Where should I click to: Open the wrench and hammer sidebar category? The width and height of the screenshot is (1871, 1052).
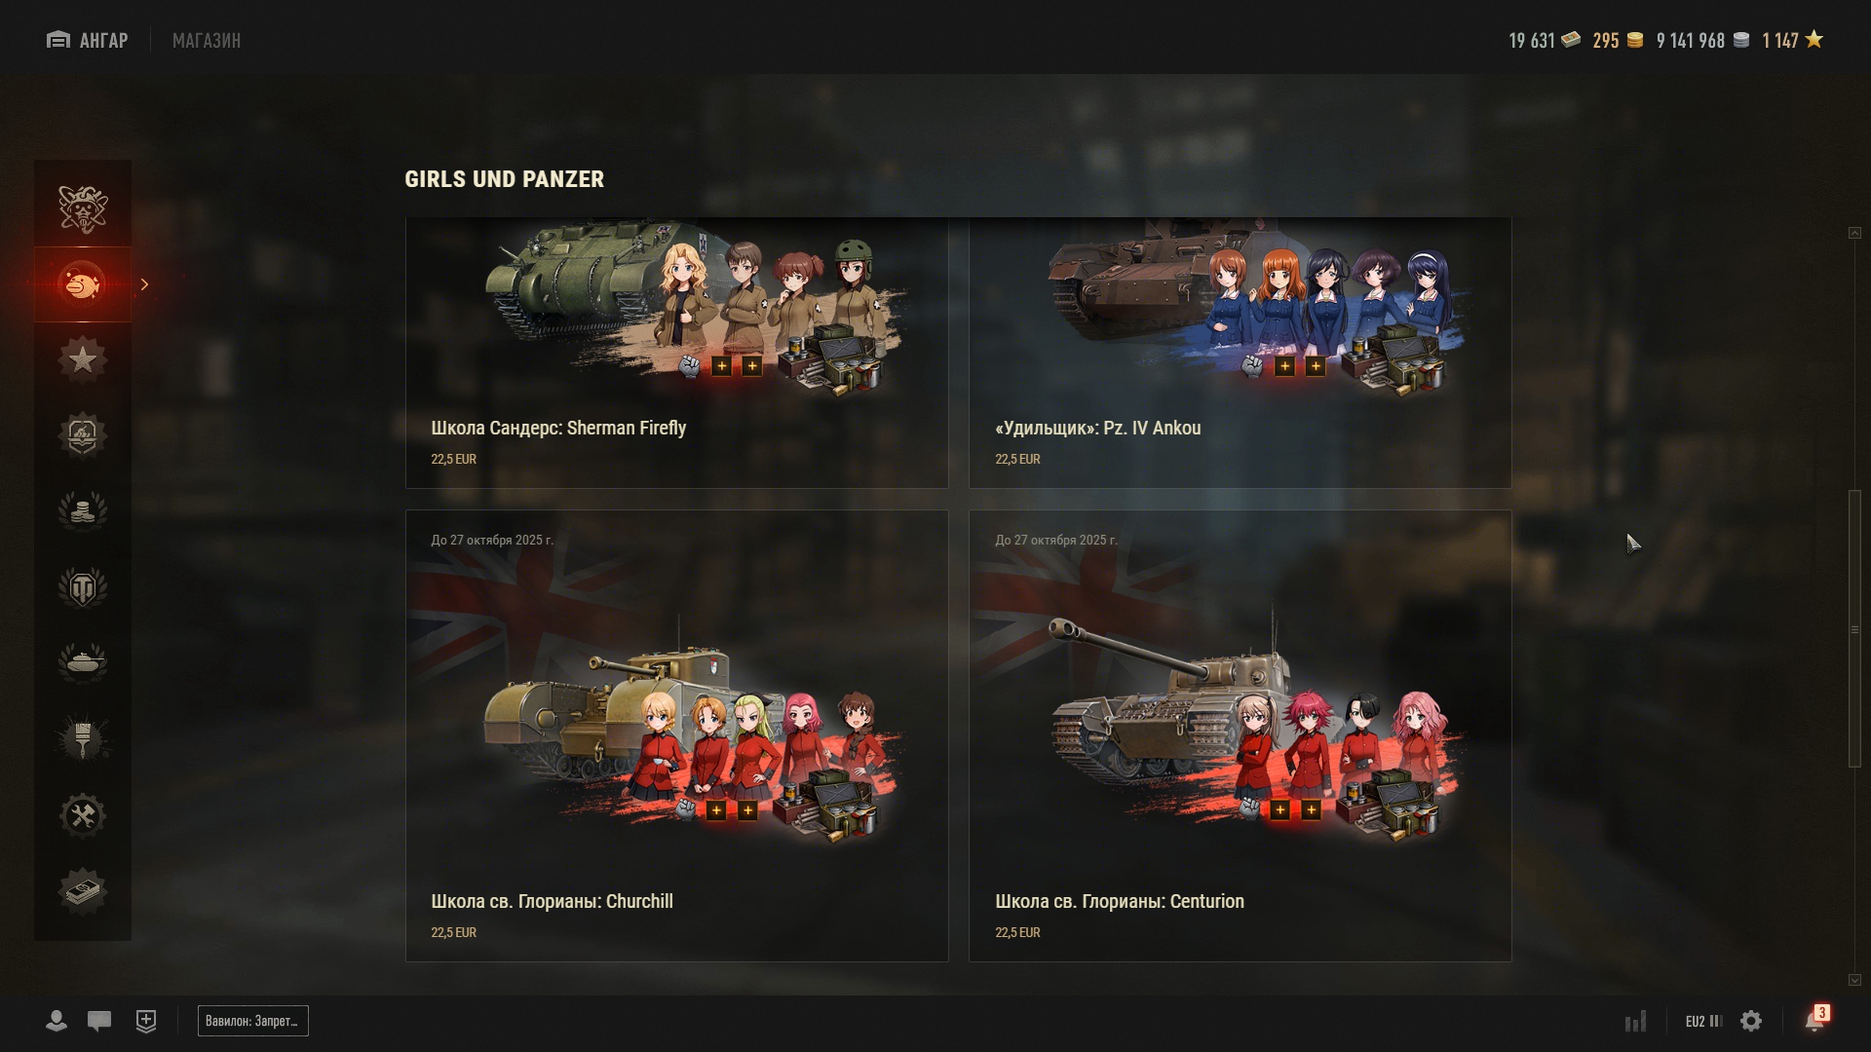(x=83, y=815)
